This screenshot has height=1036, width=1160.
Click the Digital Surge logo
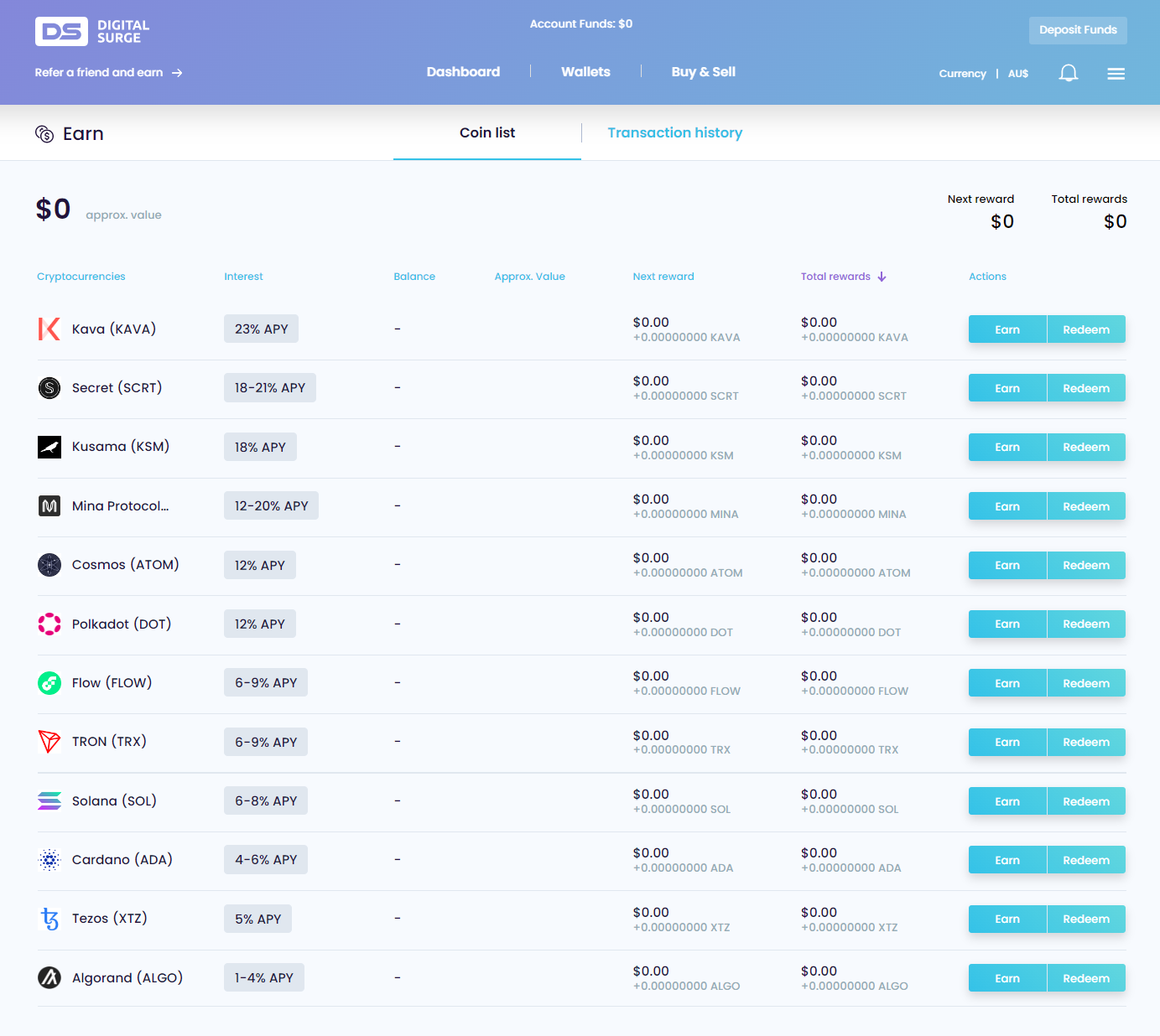(x=92, y=32)
